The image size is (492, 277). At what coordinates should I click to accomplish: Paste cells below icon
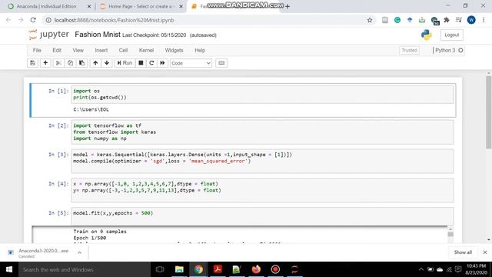click(82, 63)
